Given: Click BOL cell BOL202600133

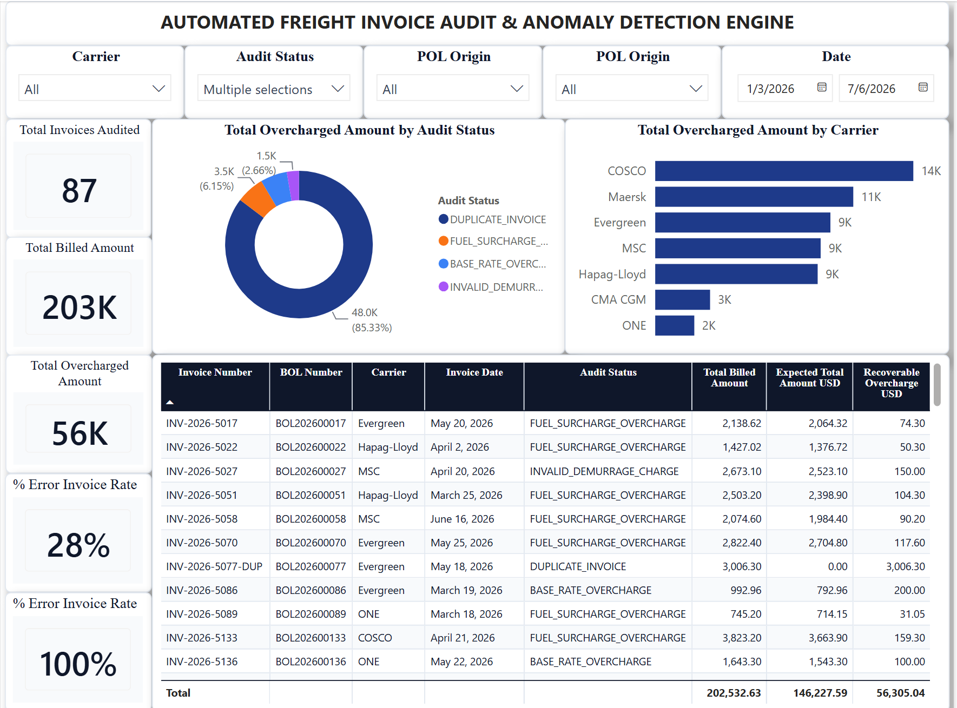Looking at the screenshot, I should [x=311, y=638].
